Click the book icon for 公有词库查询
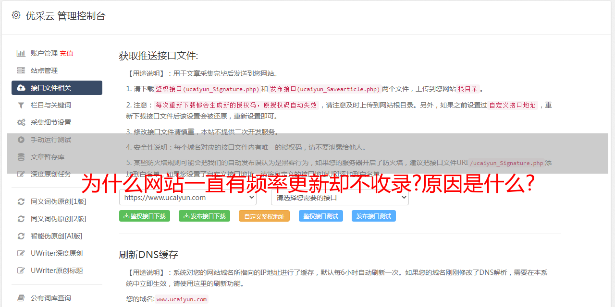This screenshot has height=307, width=615. (x=21, y=298)
